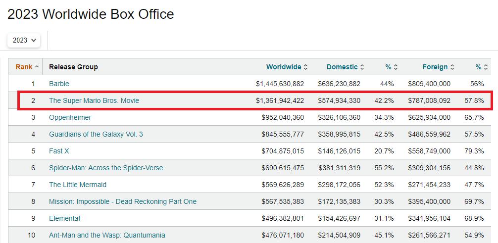Open the Oppenheimer release page

70,117
